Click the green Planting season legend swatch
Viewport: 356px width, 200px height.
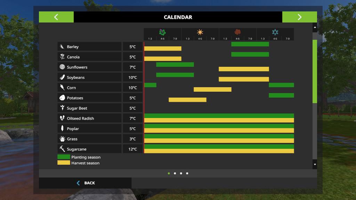coord(64,157)
